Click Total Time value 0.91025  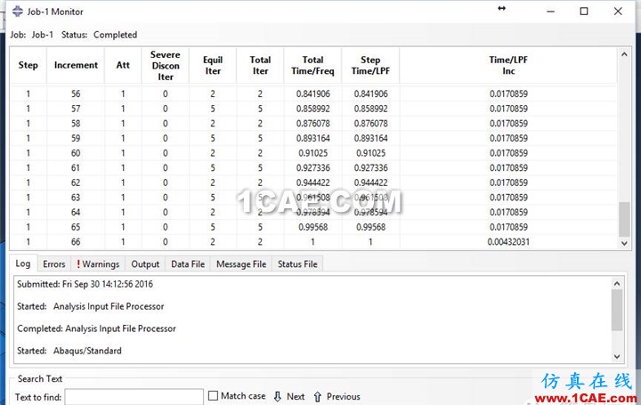tap(313, 153)
